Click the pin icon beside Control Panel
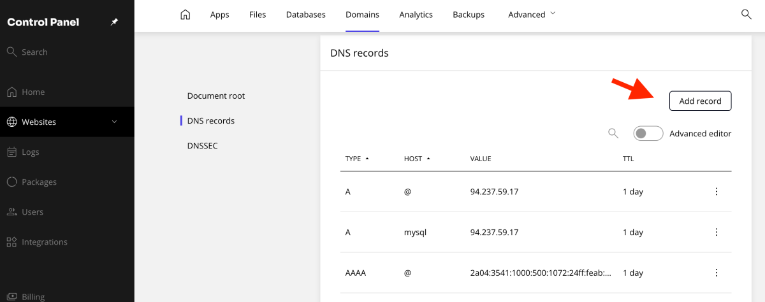 (x=114, y=22)
